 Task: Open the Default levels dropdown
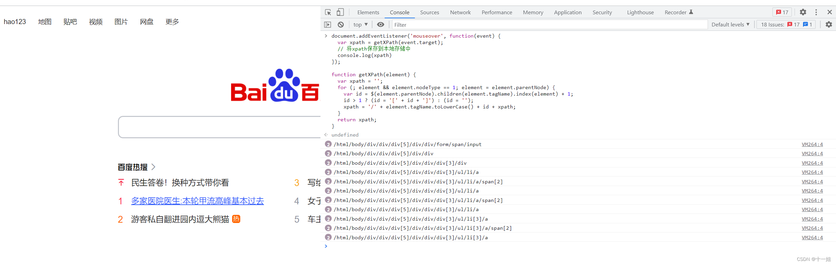[x=730, y=24]
